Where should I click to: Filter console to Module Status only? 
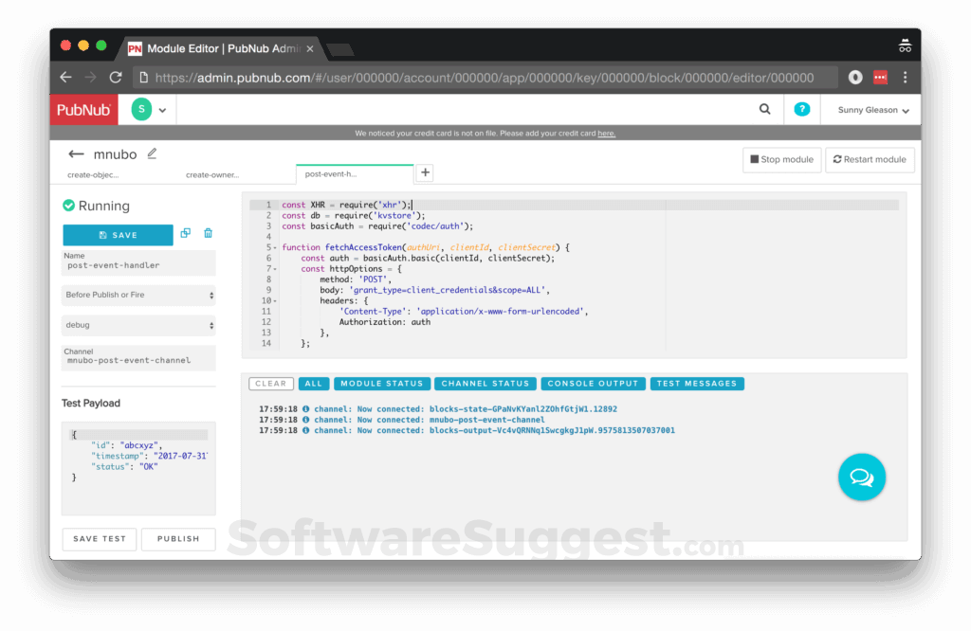[x=382, y=383]
